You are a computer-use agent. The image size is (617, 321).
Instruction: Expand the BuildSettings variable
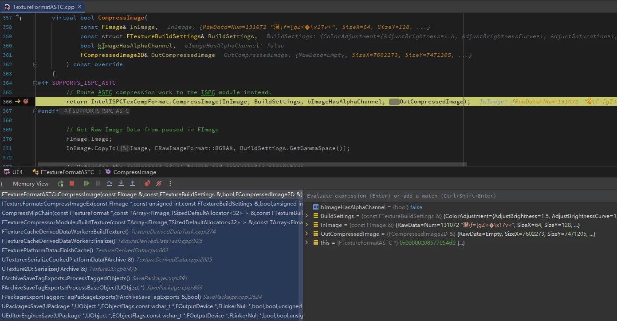307,216
